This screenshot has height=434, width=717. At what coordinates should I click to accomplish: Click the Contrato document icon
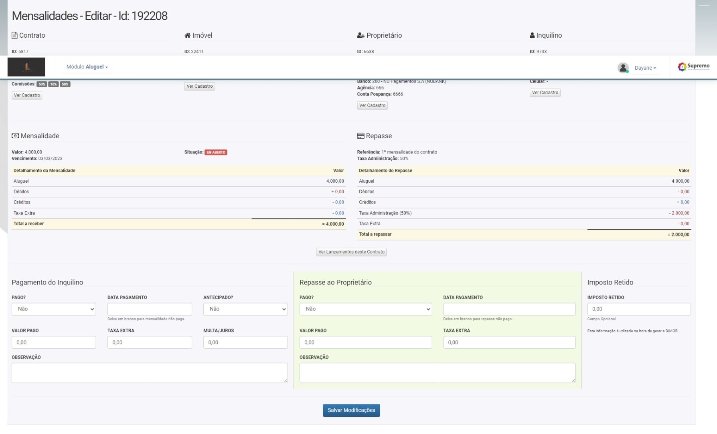14,35
